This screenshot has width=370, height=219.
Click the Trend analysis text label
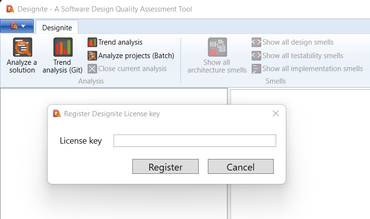click(120, 42)
